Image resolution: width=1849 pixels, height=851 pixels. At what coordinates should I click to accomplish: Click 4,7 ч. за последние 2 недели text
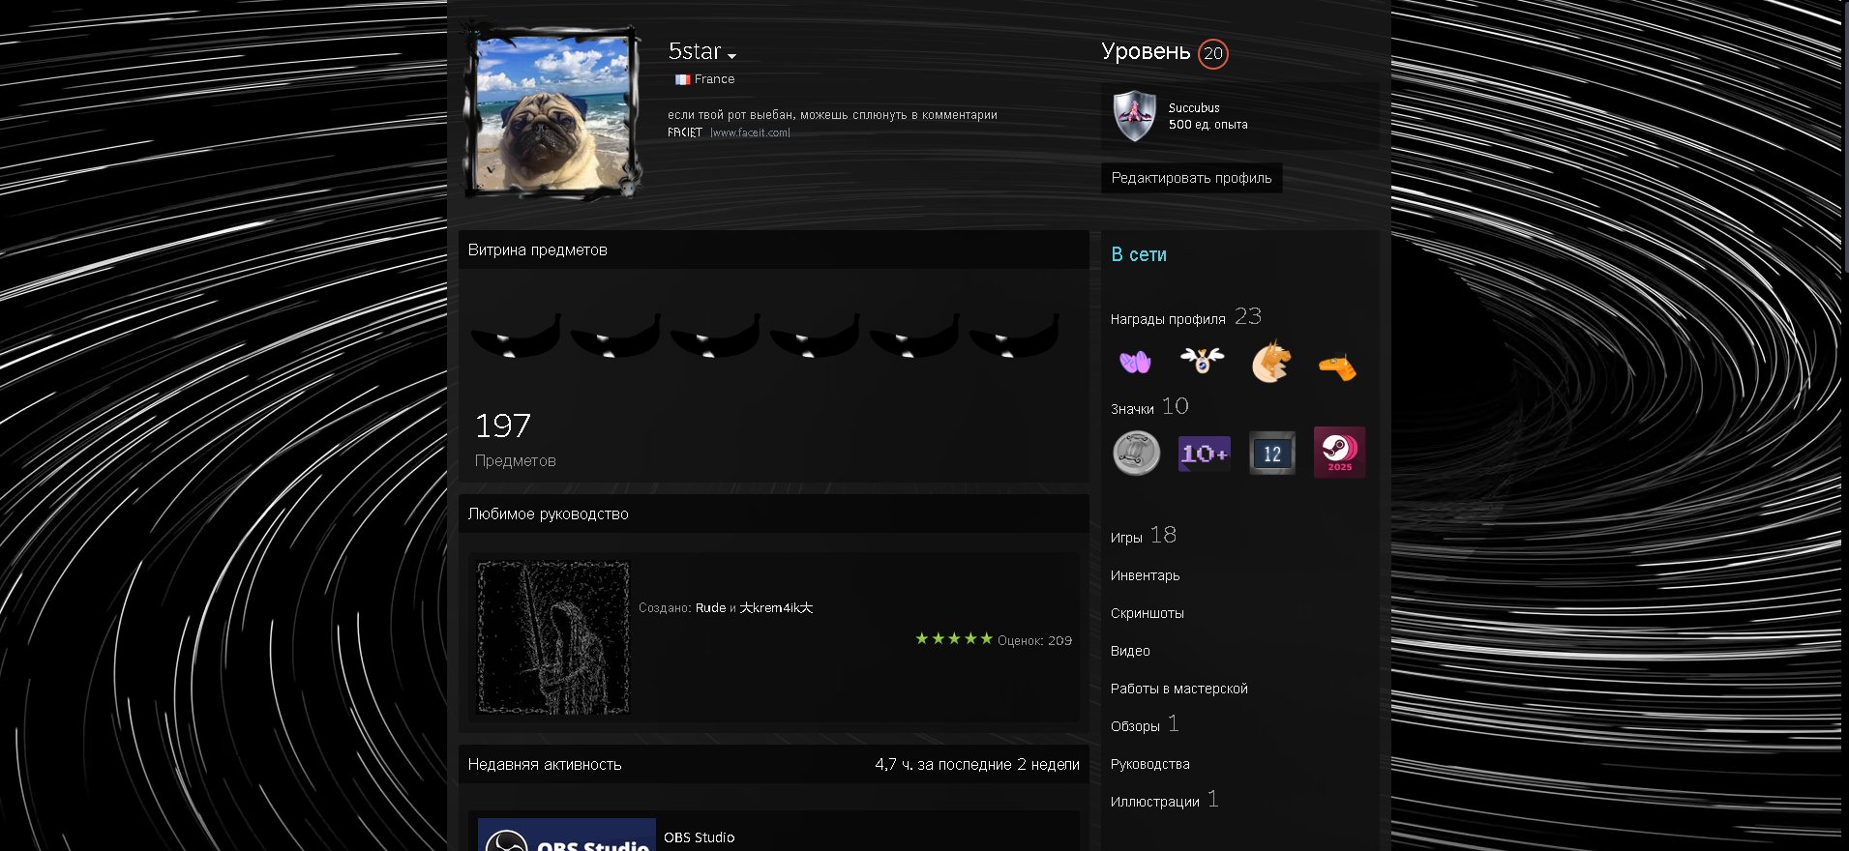click(977, 764)
